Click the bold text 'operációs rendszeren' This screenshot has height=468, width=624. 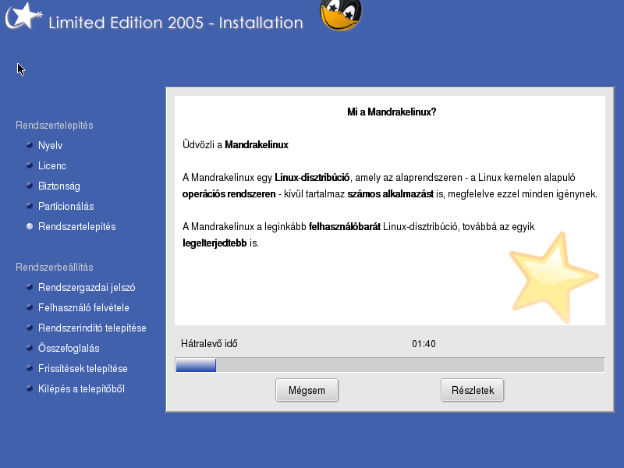pyautogui.click(x=229, y=193)
